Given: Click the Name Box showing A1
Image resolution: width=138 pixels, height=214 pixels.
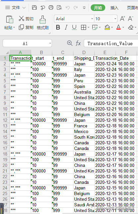Looking at the screenshot, I should tap(25, 43).
